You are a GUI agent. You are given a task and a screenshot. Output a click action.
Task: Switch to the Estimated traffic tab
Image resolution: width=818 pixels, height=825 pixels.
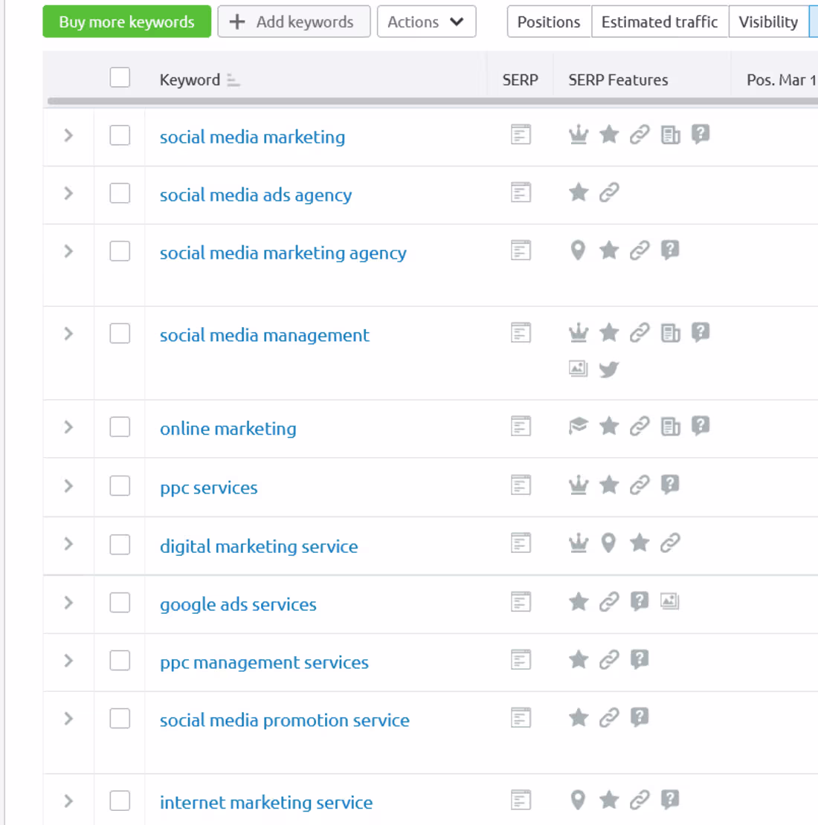pyautogui.click(x=659, y=22)
